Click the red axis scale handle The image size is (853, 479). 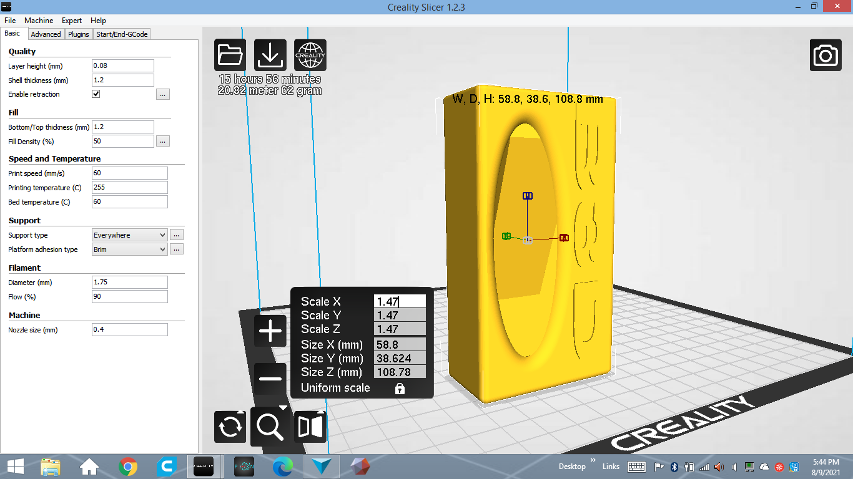pos(564,238)
